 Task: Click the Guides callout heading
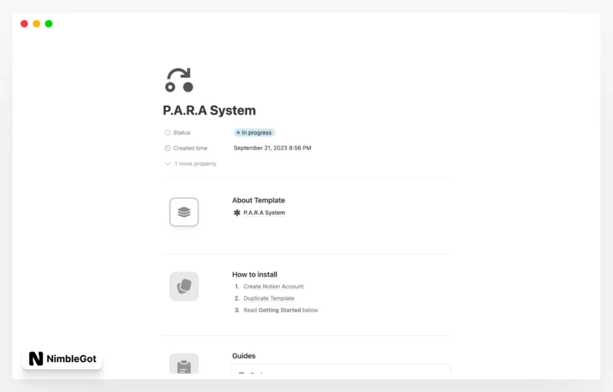point(244,355)
